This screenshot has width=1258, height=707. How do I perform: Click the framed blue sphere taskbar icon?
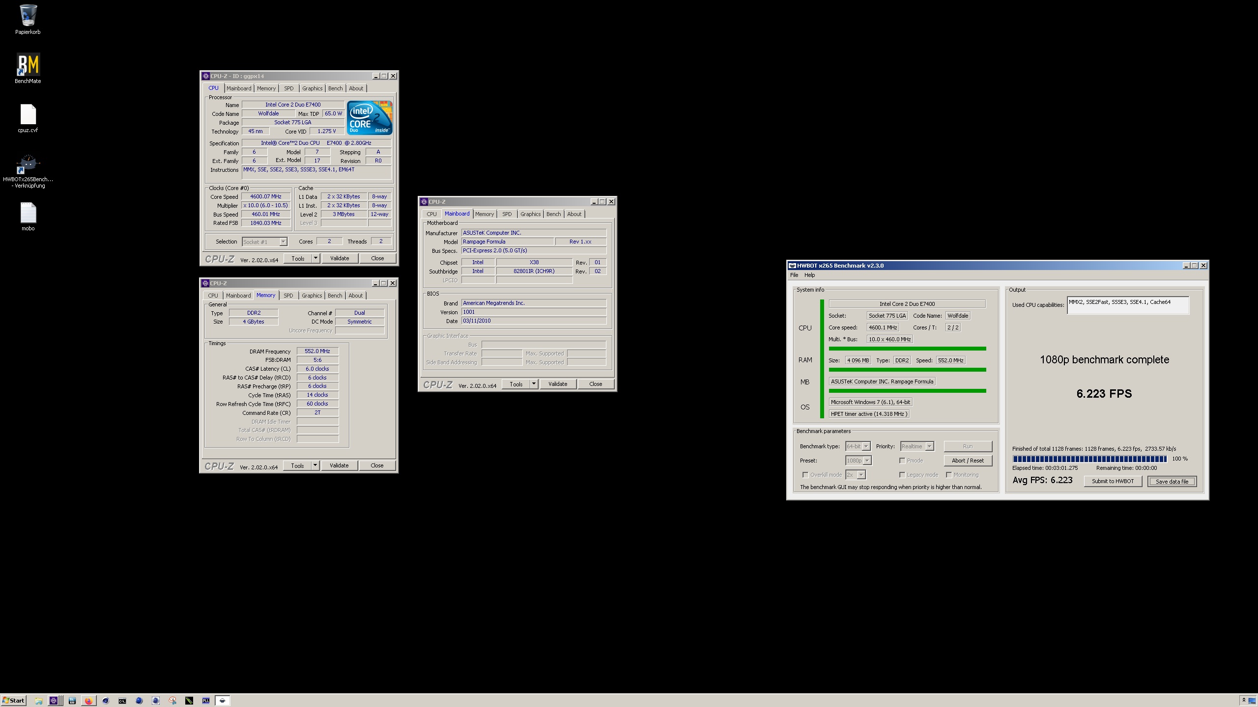[x=156, y=701]
